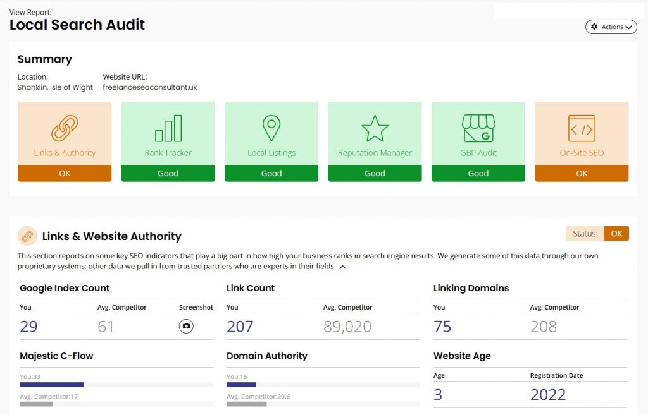
Task: Click the GBP Audit label text
Action: 478,153
